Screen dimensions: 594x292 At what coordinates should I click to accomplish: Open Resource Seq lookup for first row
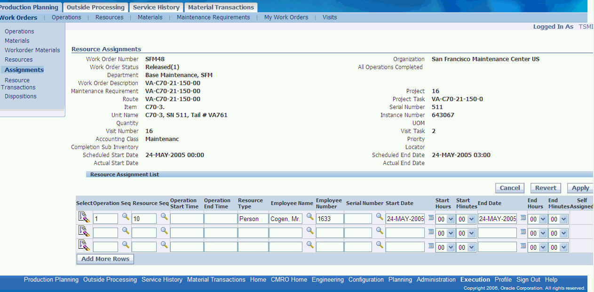click(x=164, y=217)
